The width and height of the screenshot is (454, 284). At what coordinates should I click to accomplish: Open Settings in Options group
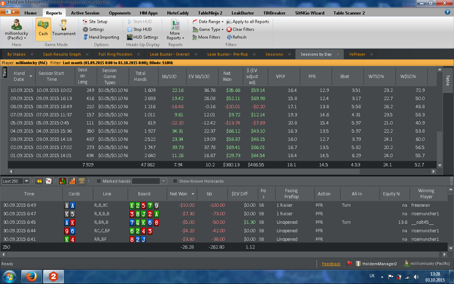pos(93,29)
